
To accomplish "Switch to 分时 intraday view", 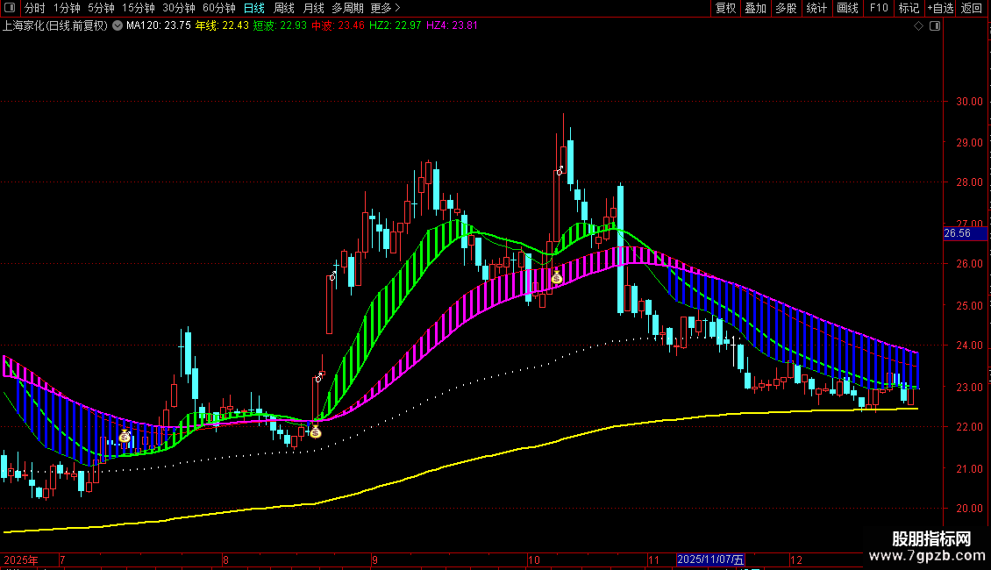I will [x=35, y=8].
